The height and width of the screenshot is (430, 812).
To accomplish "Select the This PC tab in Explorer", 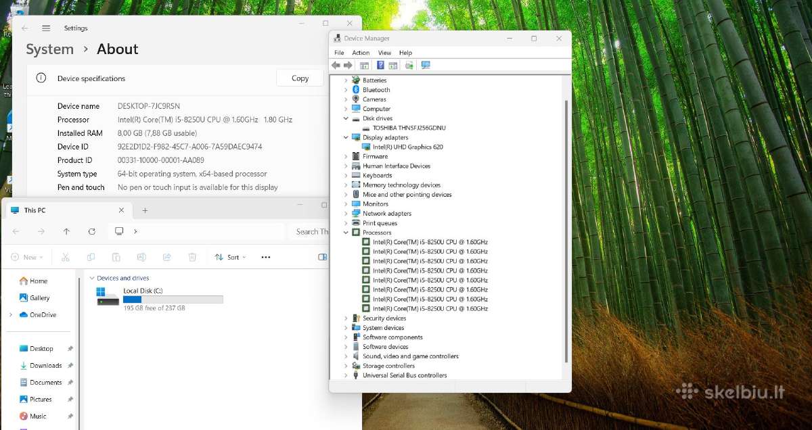I will tap(68, 210).
